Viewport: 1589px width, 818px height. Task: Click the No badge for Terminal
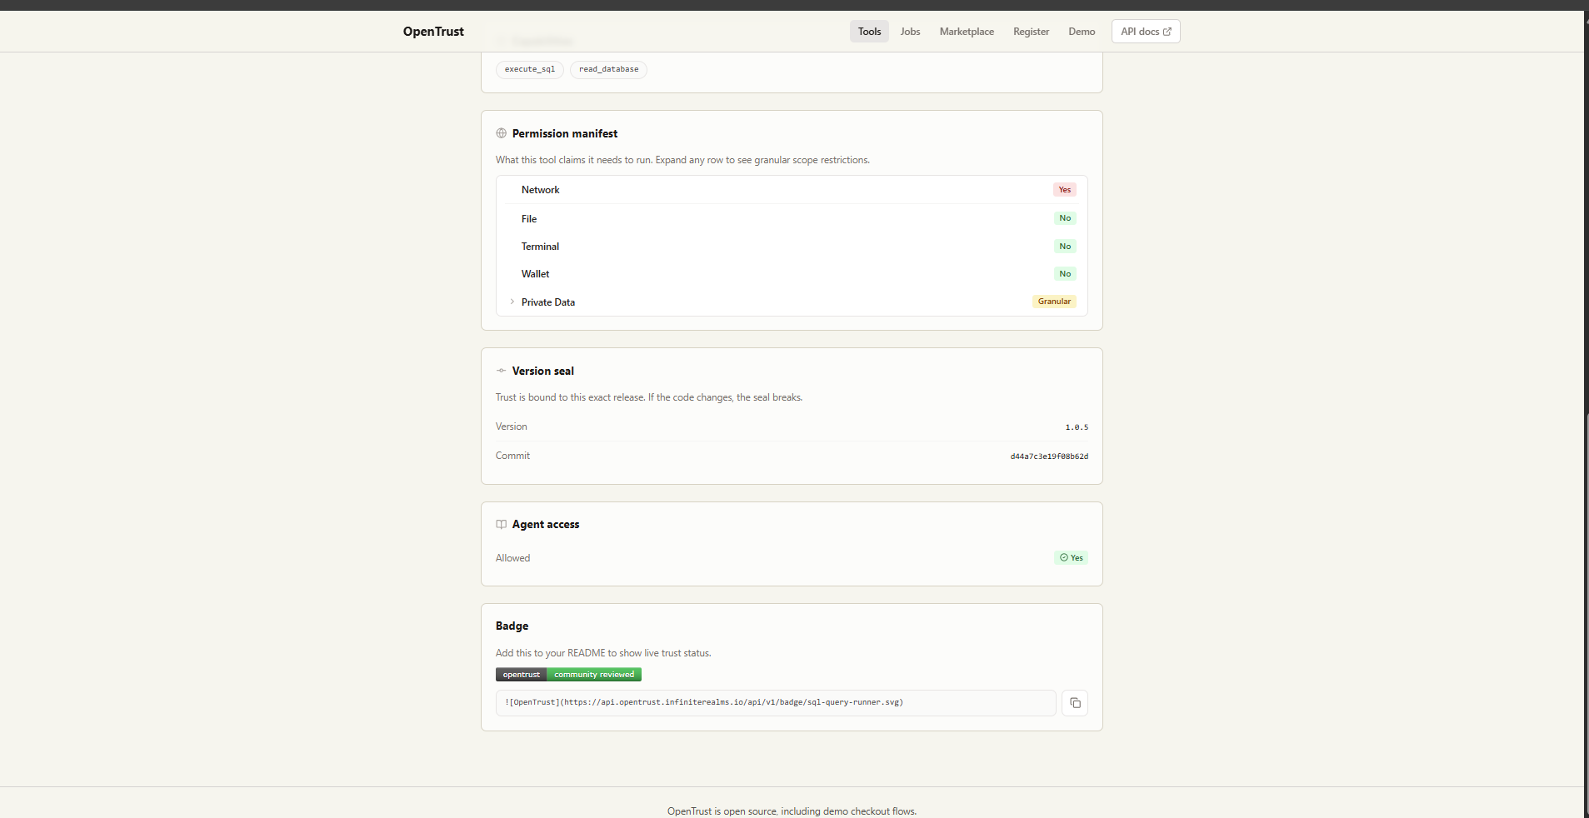click(1065, 247)
